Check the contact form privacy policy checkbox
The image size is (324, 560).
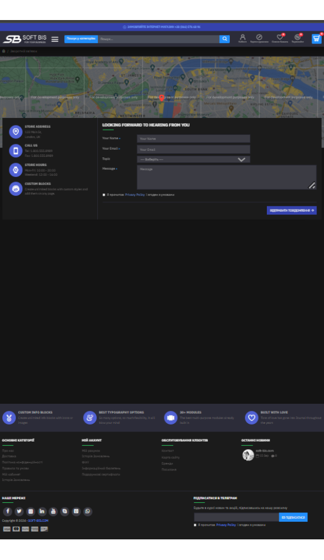pyautogui.click(x=104, y=195)
